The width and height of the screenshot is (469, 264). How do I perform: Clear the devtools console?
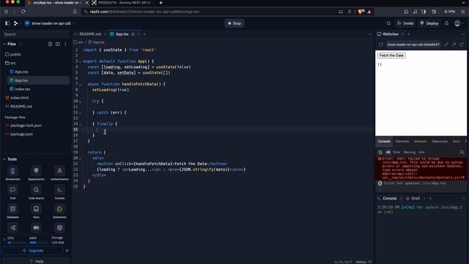(380, 152)
